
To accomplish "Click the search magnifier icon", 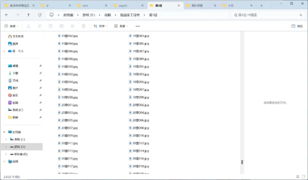I will (301, 15).
